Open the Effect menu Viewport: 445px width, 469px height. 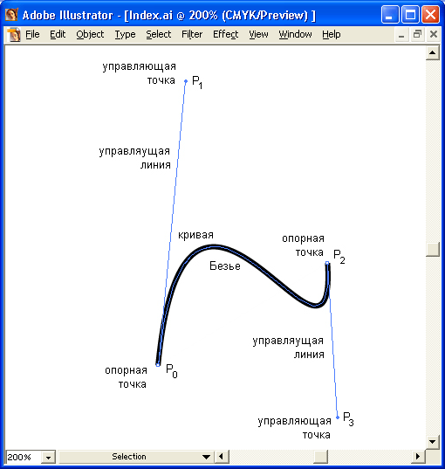point(226,34)
